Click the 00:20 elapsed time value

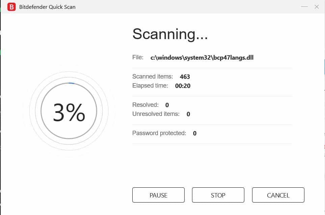coord(183,86)
